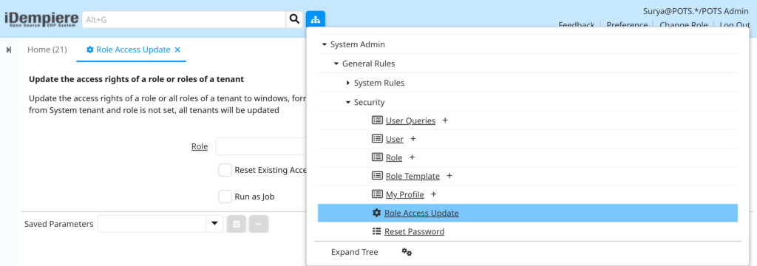Viewport: 757px width, 266px height.
Task: Click the plus icon next to User Queries
Action: [445, 120]
